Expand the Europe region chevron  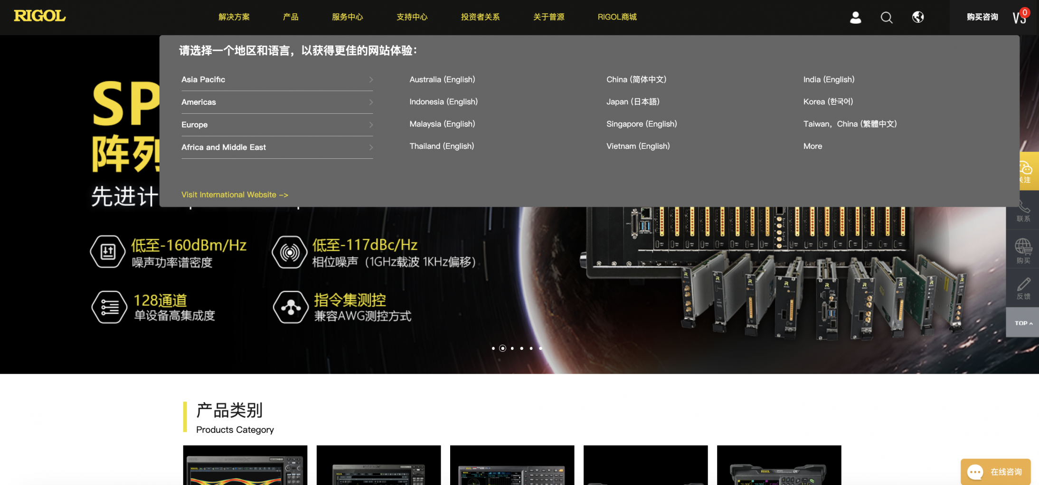371,125
